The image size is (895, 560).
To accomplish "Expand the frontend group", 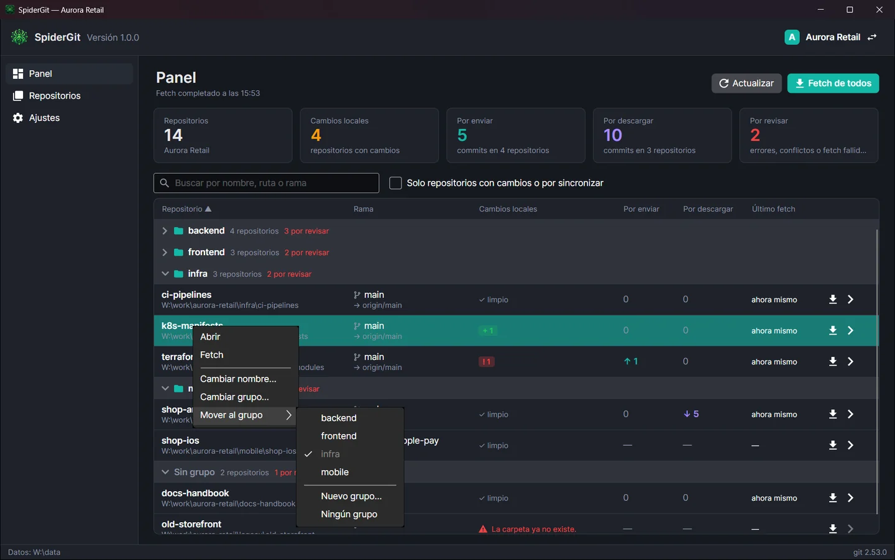I will (165, 253).
